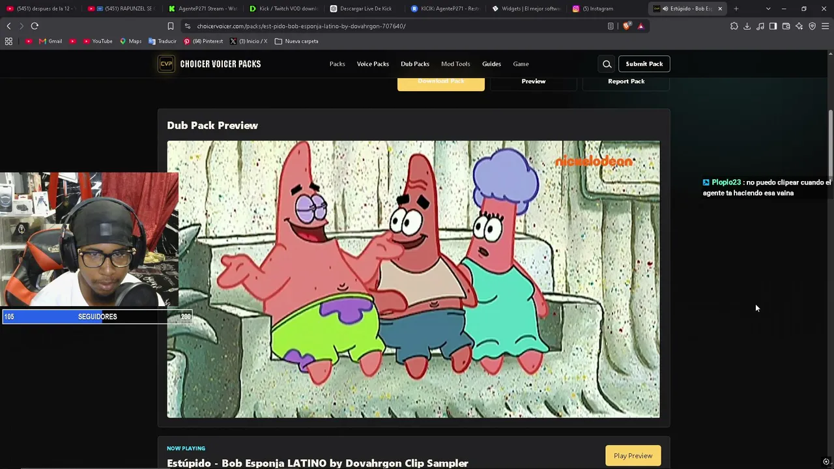Open the YouTube labeled bookmark

pos(96,41)
